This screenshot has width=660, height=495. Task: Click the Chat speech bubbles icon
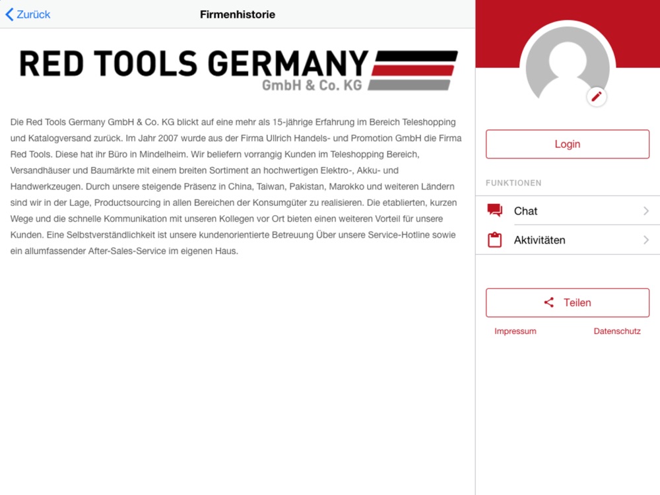494,211
